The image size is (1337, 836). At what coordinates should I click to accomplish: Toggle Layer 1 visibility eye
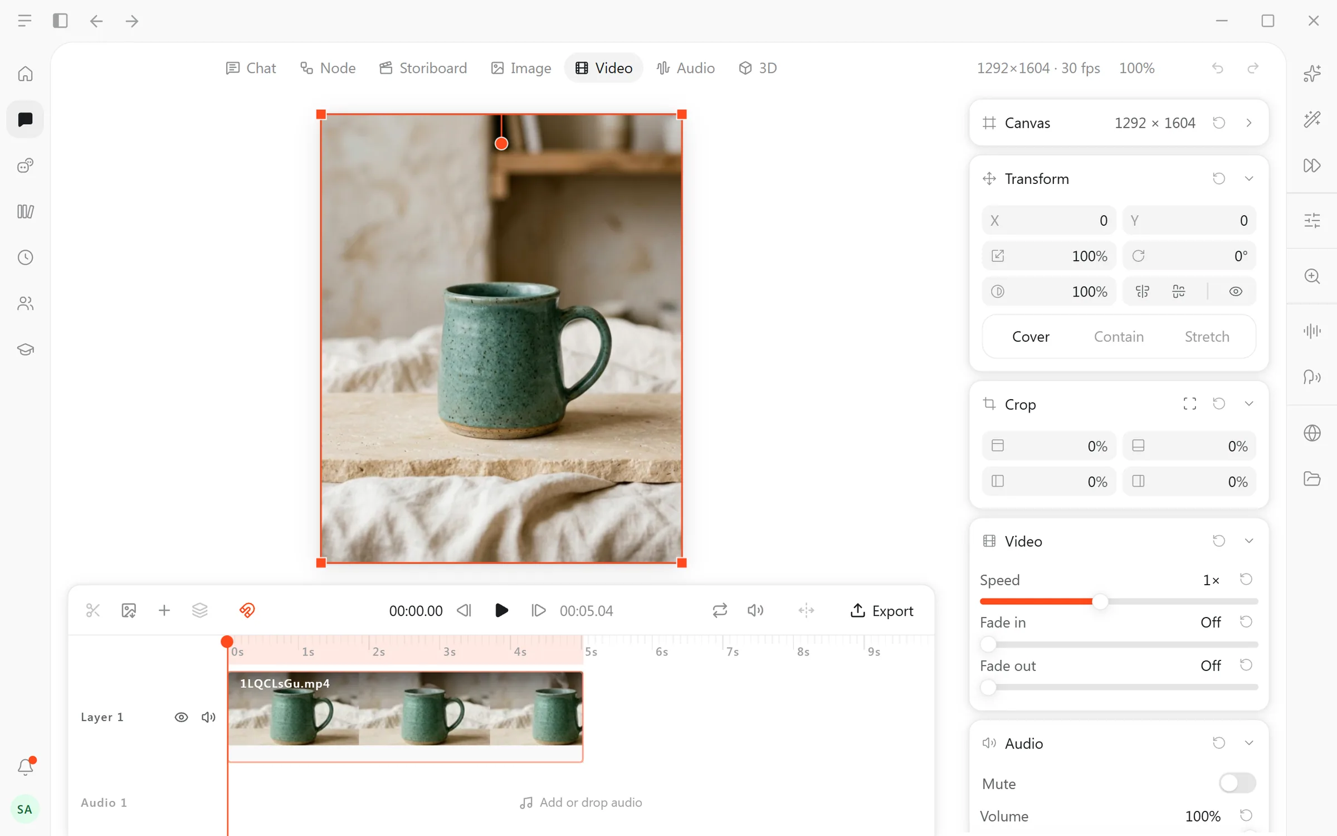(x=181, y=717)
